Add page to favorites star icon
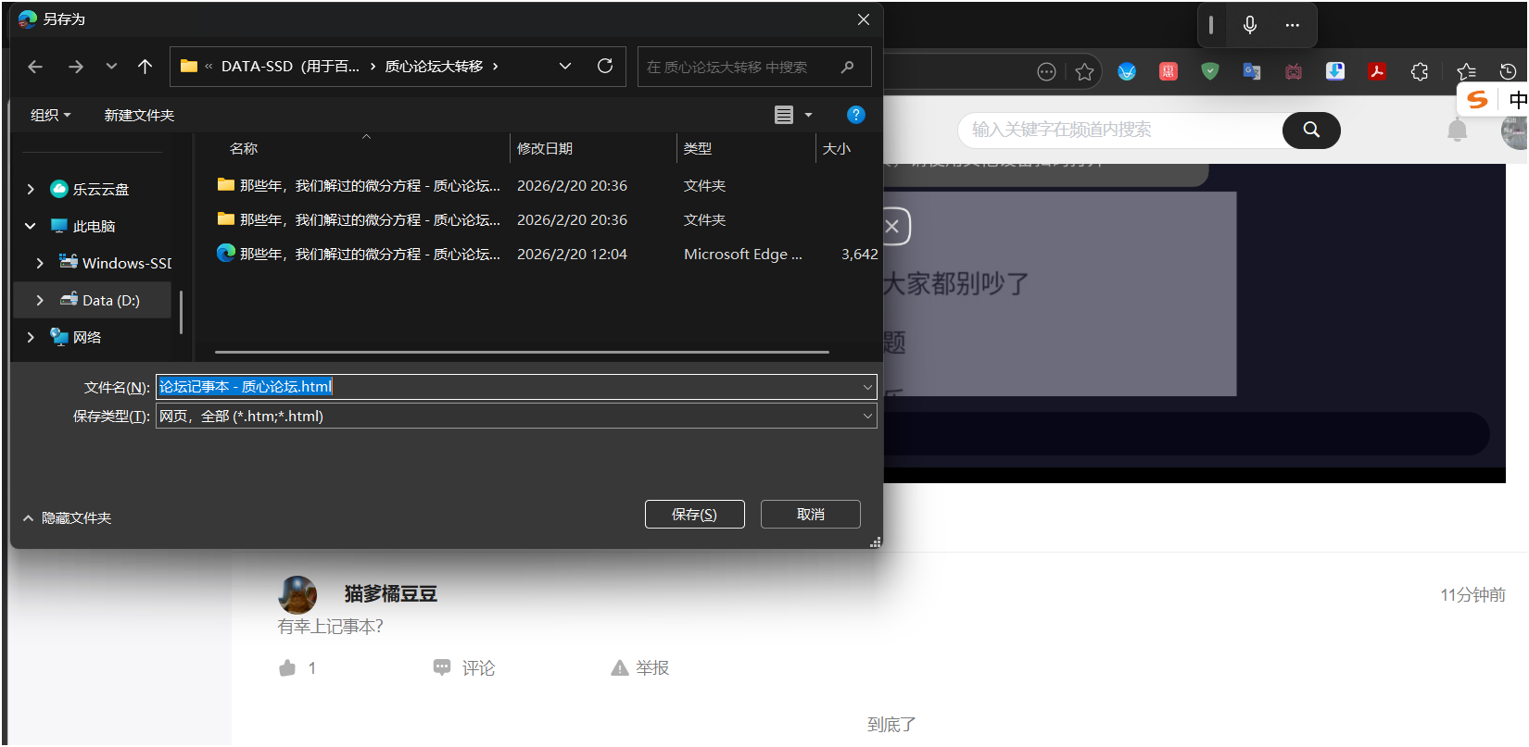 click(1084, 71)
